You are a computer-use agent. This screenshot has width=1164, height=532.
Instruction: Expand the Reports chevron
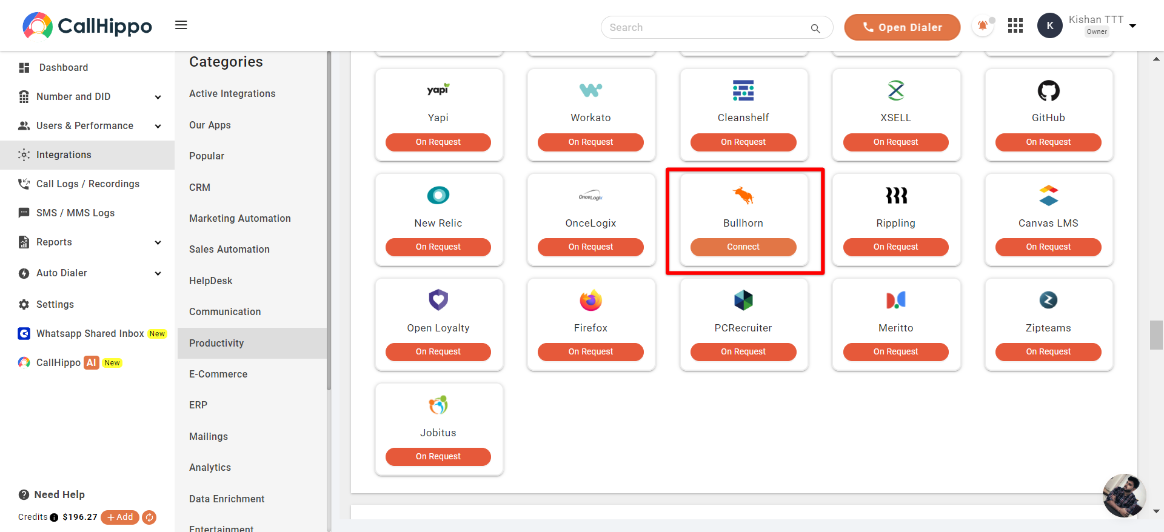(x=158, y=242)
